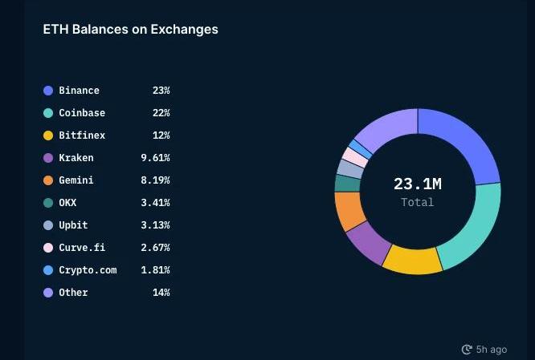Click the yellow Bitfinex donut segment
Viewport: 535px width, 360px height.
click(x=413, y=261)
